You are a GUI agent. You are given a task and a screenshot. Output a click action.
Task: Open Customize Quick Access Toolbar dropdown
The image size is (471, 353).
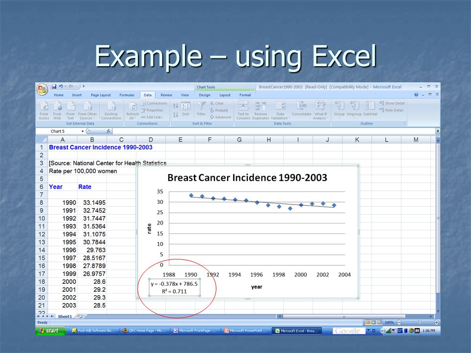tap(83, 86)
